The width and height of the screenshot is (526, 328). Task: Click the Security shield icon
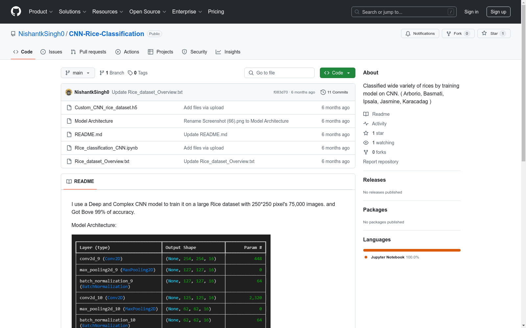184,52
